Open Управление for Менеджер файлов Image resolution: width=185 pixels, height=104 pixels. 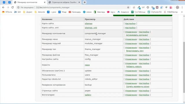point(131,55)
